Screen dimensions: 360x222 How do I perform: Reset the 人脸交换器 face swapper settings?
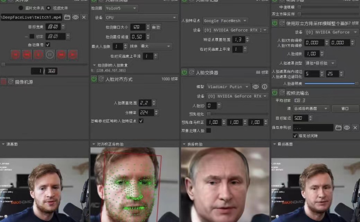[x=192, y=72]
